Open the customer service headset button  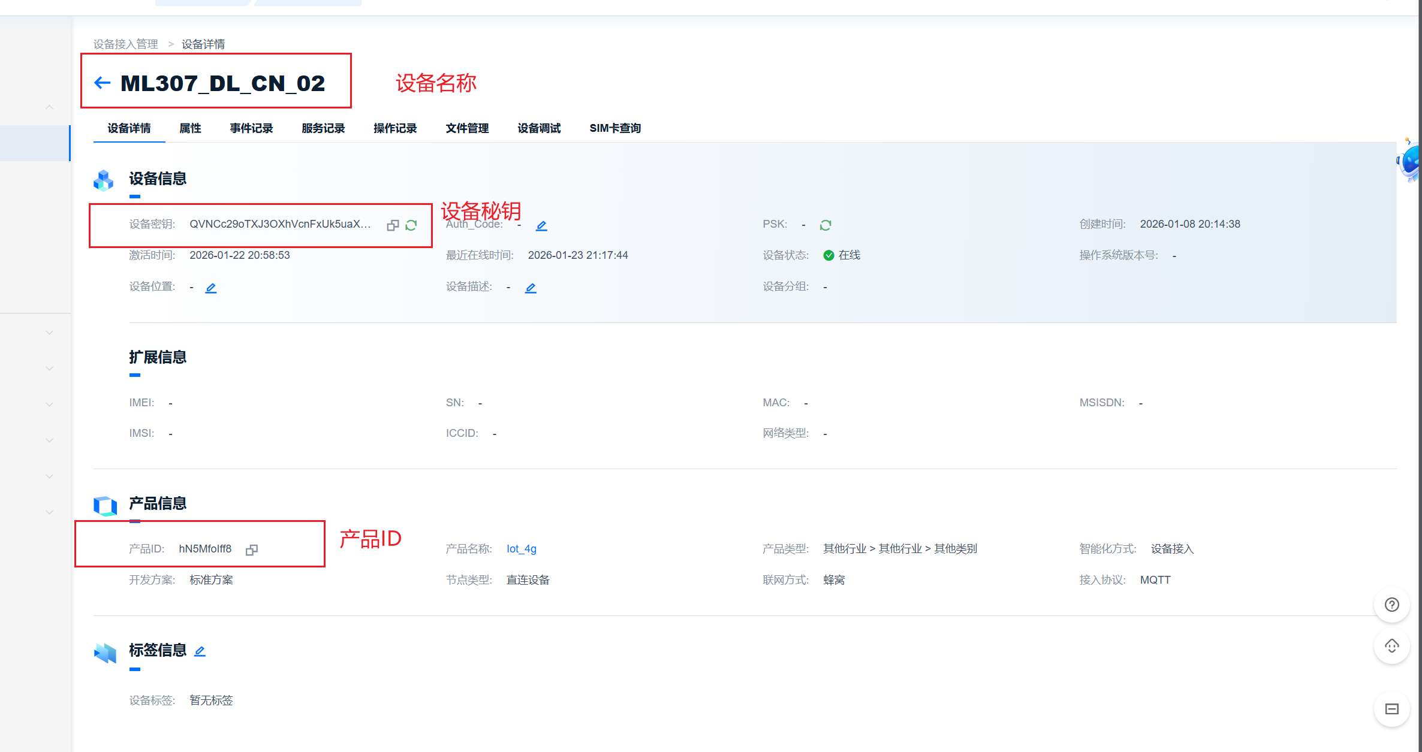[1391, 646]
